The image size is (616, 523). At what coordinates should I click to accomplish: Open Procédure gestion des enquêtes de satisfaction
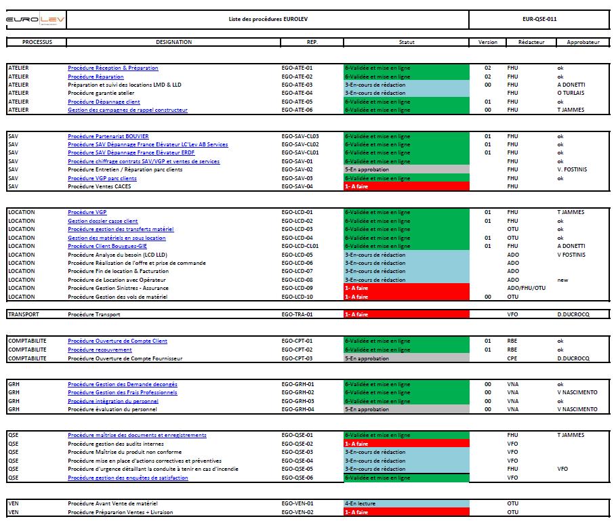127,478
